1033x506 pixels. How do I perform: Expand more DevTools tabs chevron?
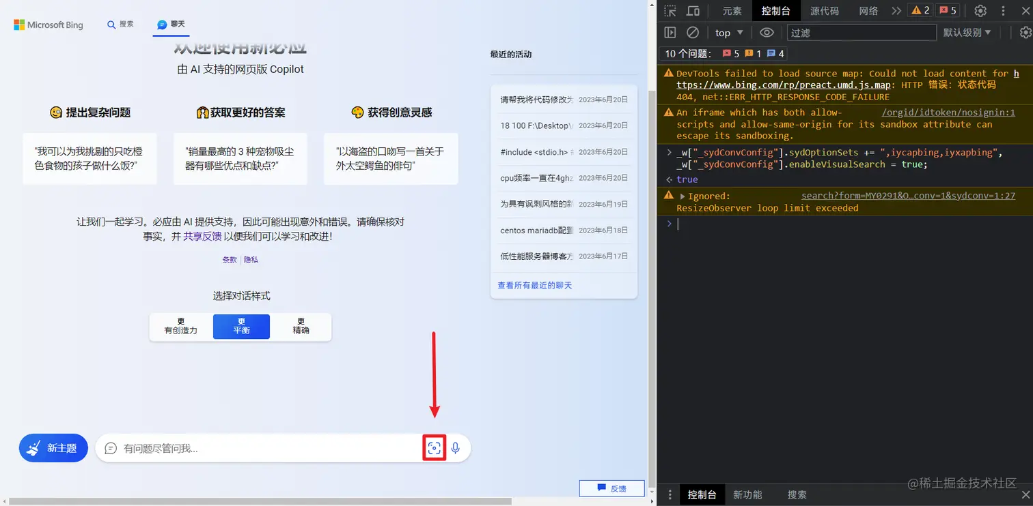pyautogui.click(x=896, y=11)
